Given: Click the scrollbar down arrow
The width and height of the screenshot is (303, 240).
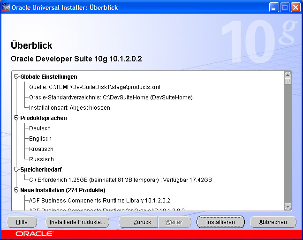Looking at the screenshot, I should pos(288,207).
